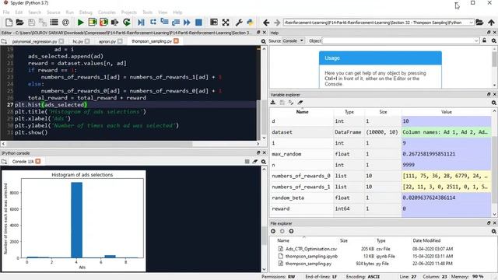Open a file with the folder toolbar icon
This screenshot has width=498, height=280.
(19, 23)
